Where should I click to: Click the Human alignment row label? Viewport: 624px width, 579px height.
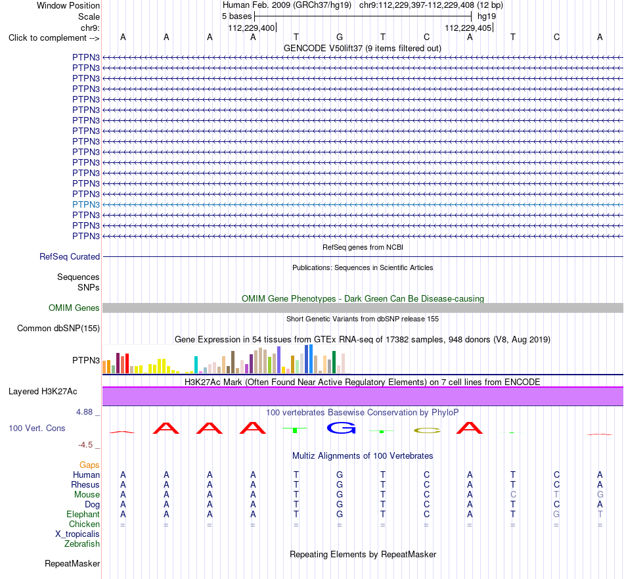click(x=86, y=475)
